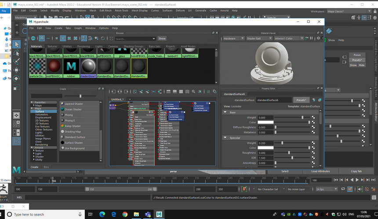This screenshot has width=378, height=219.
Task: Click the Ocean Shader entry in Create list
Action: 73,109
